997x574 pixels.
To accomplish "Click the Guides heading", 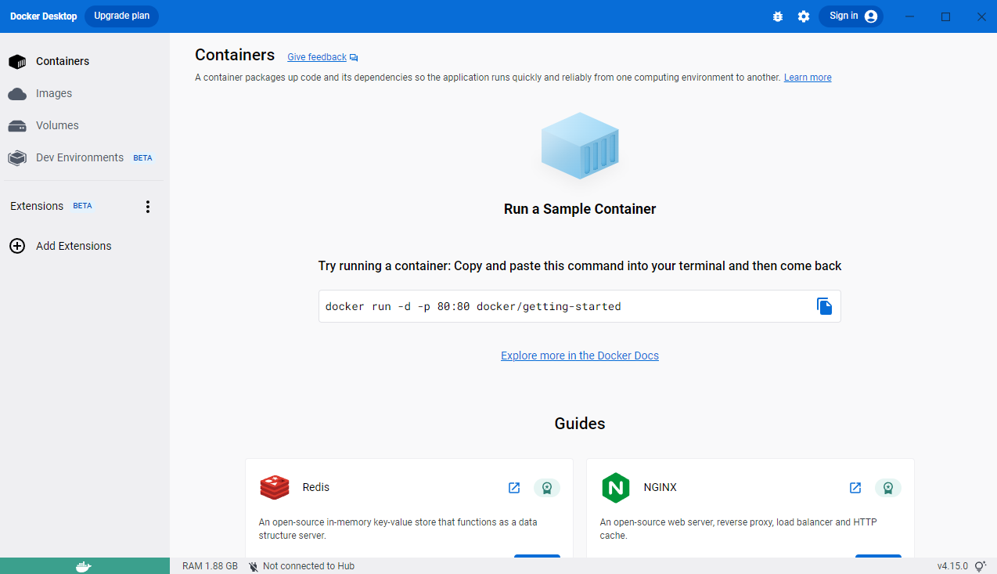I will coord(580,424).
